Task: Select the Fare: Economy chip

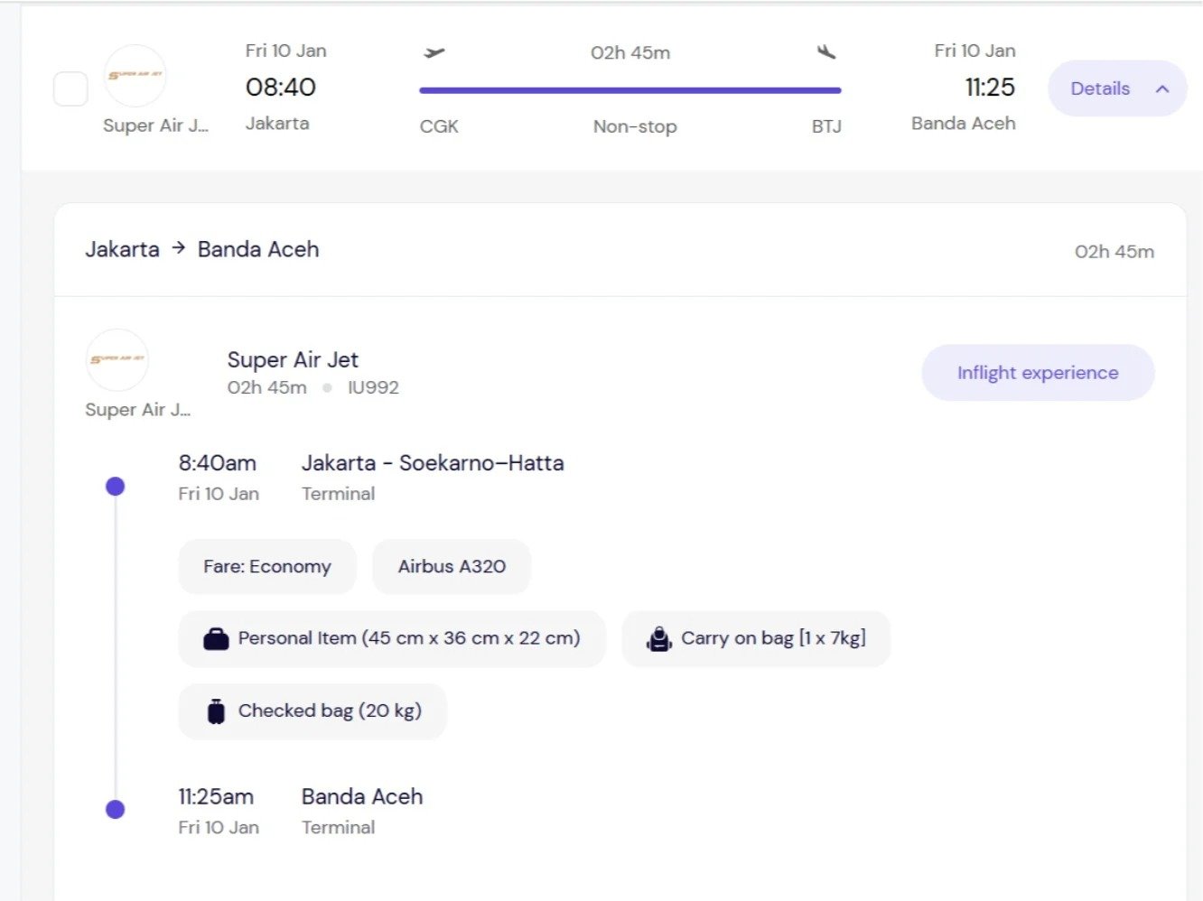Action: pos(267,567)
